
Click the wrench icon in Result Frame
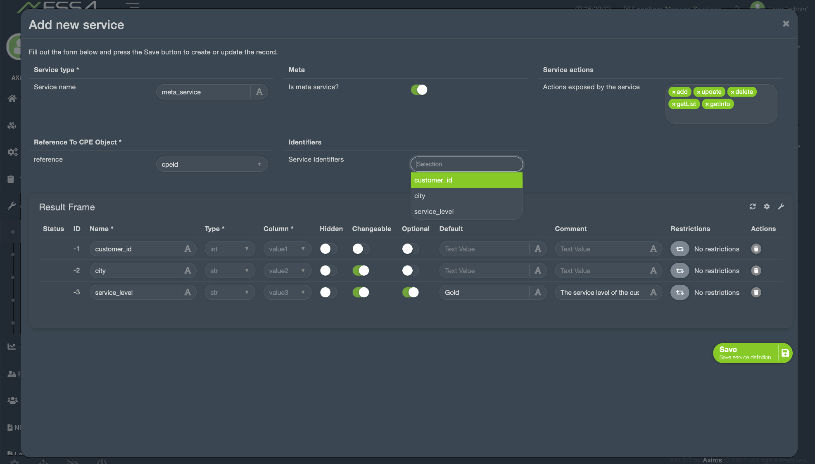(781, 206)
